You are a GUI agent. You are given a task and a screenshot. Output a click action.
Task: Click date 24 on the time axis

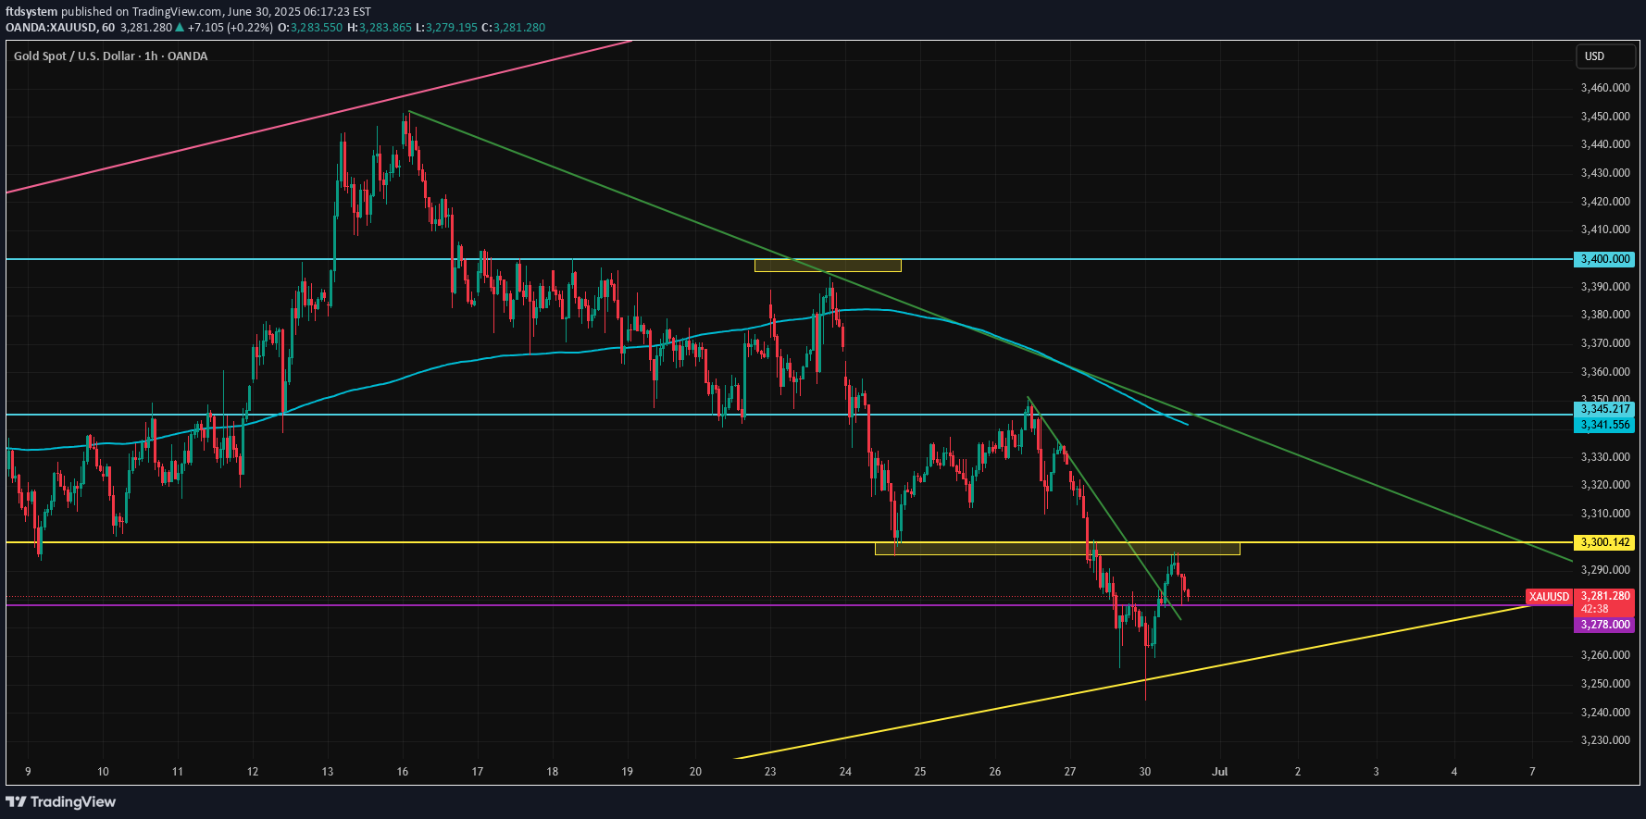[845, 771]
